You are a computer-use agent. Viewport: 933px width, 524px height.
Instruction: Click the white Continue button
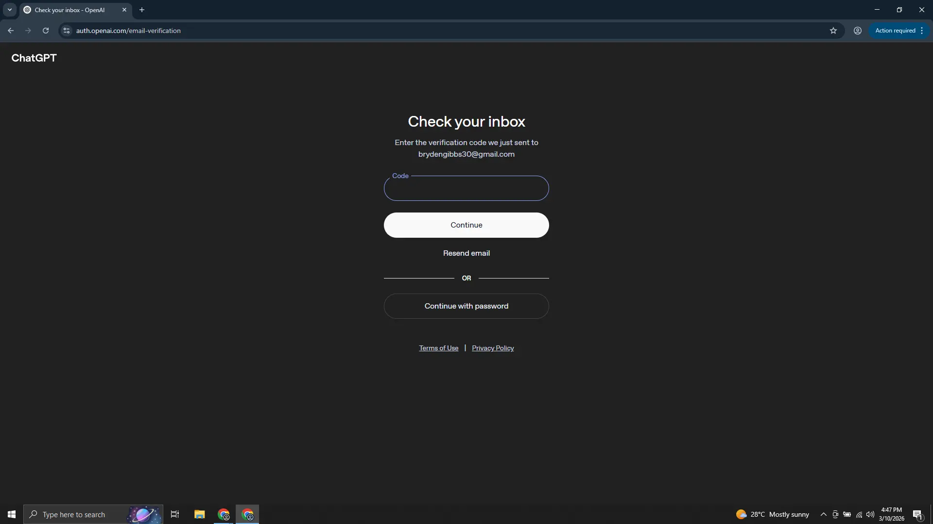(466, 225)
